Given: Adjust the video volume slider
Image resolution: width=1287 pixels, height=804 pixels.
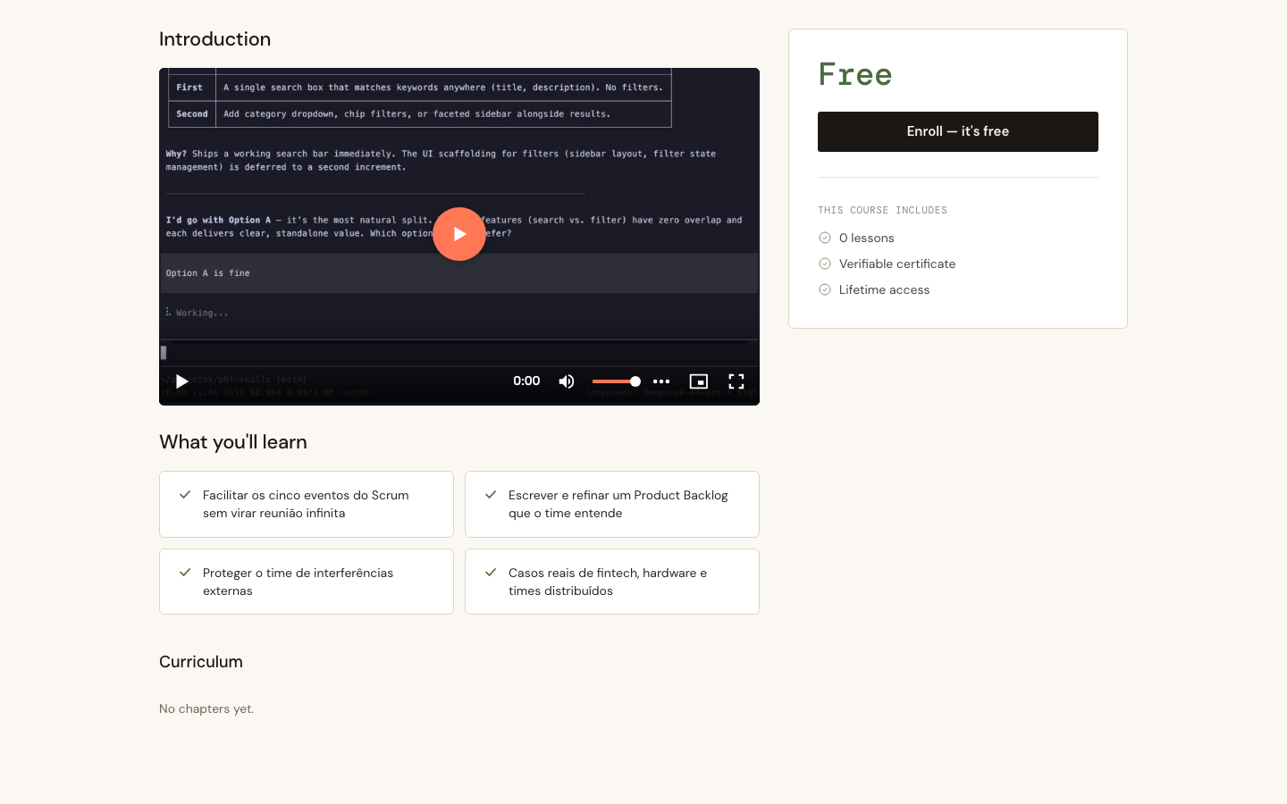Looking at the screenshot, I should [617, 381].
